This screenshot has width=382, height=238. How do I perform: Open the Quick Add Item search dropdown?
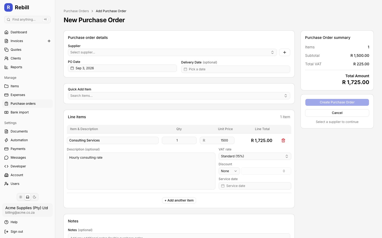coord(179,96)
